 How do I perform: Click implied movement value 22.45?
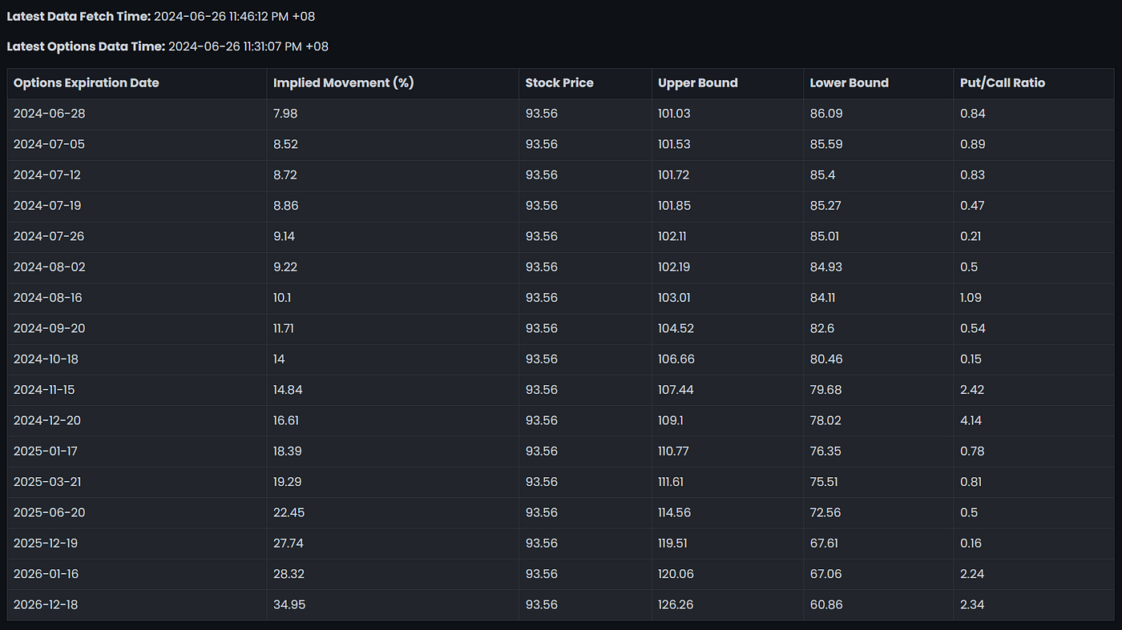pyautogui.click(x=289, y=512)
